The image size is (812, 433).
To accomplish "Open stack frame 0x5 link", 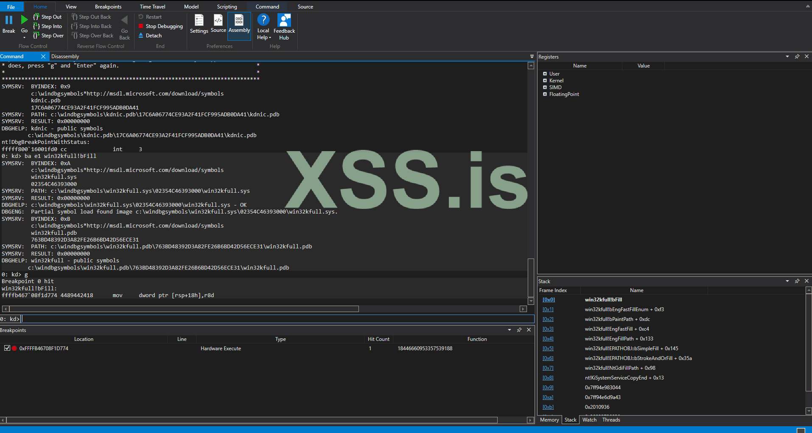I will coord(548,349).
